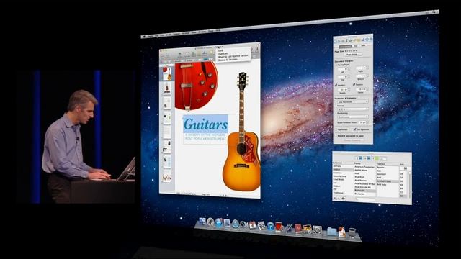Select the second page thumbnail in sidebar
461x259 pixels.
[167, 87]
